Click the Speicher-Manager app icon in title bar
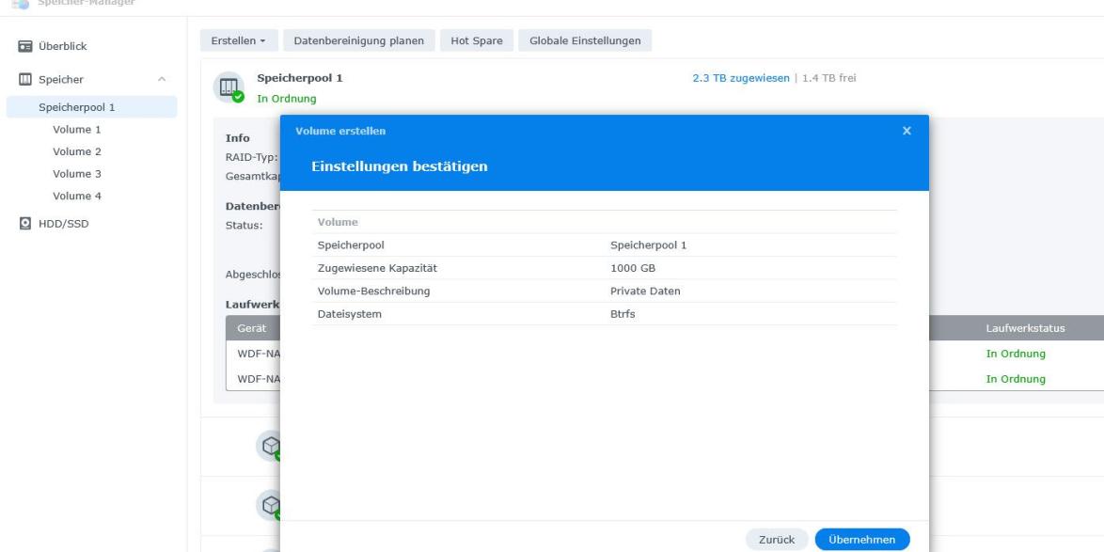 (x=17, y=4)
